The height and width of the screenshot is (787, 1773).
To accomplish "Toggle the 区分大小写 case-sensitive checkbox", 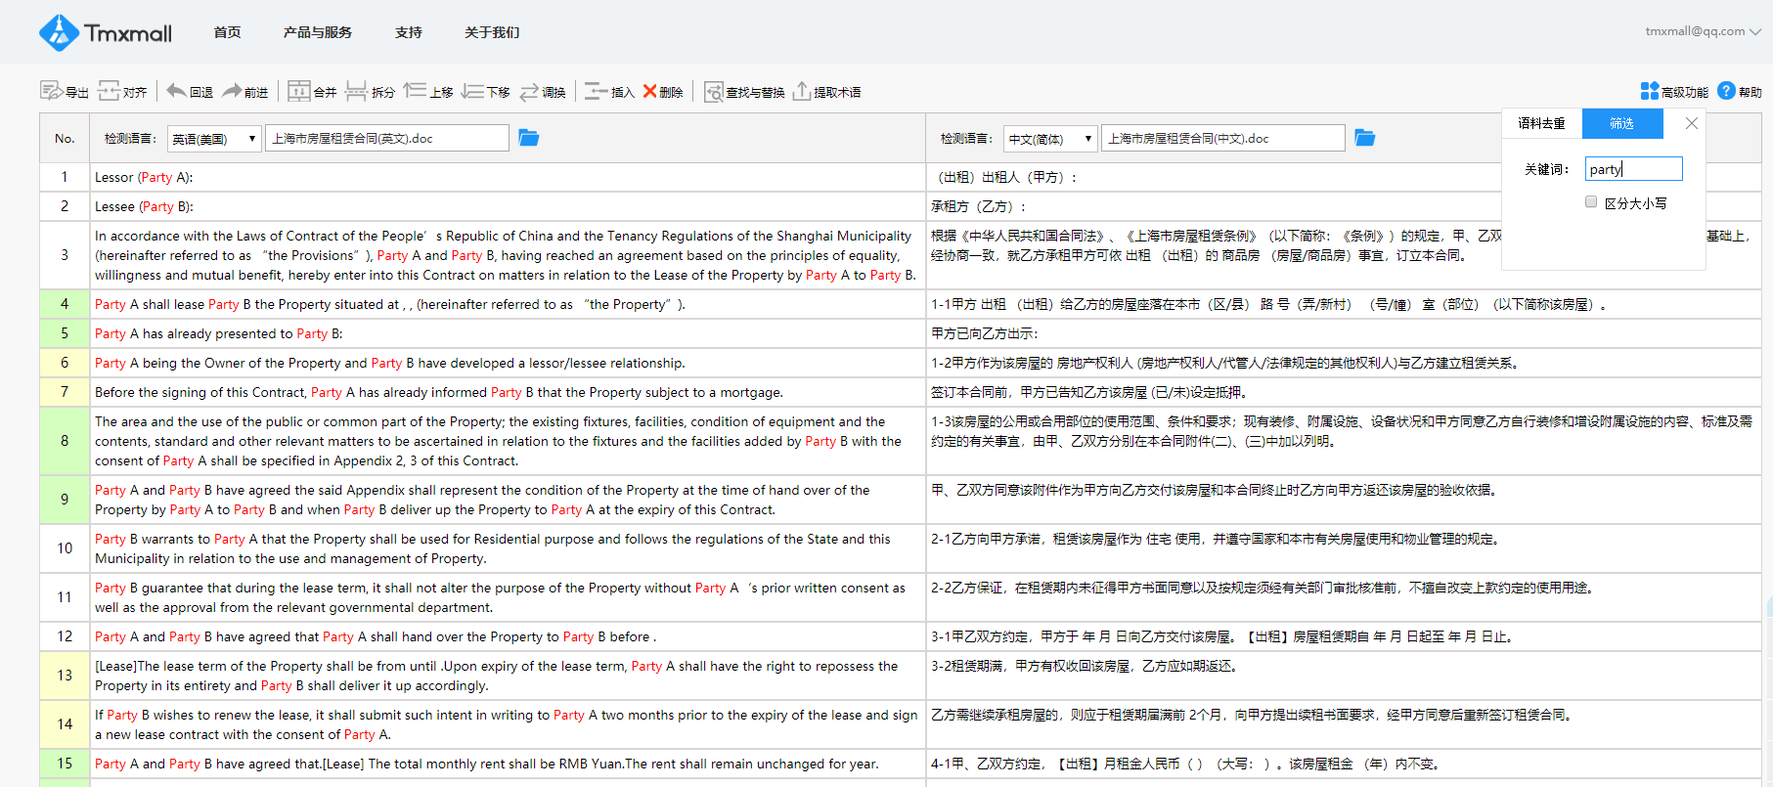I will (1591, 202).
